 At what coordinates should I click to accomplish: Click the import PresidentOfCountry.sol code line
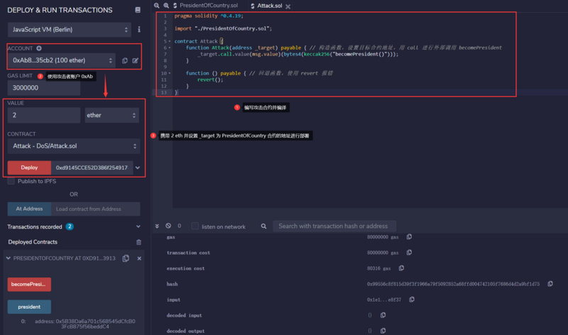point(223,28)
